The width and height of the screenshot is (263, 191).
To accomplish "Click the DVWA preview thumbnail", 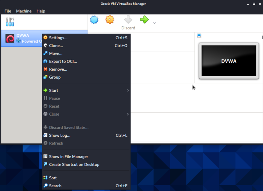I will 228,61.
